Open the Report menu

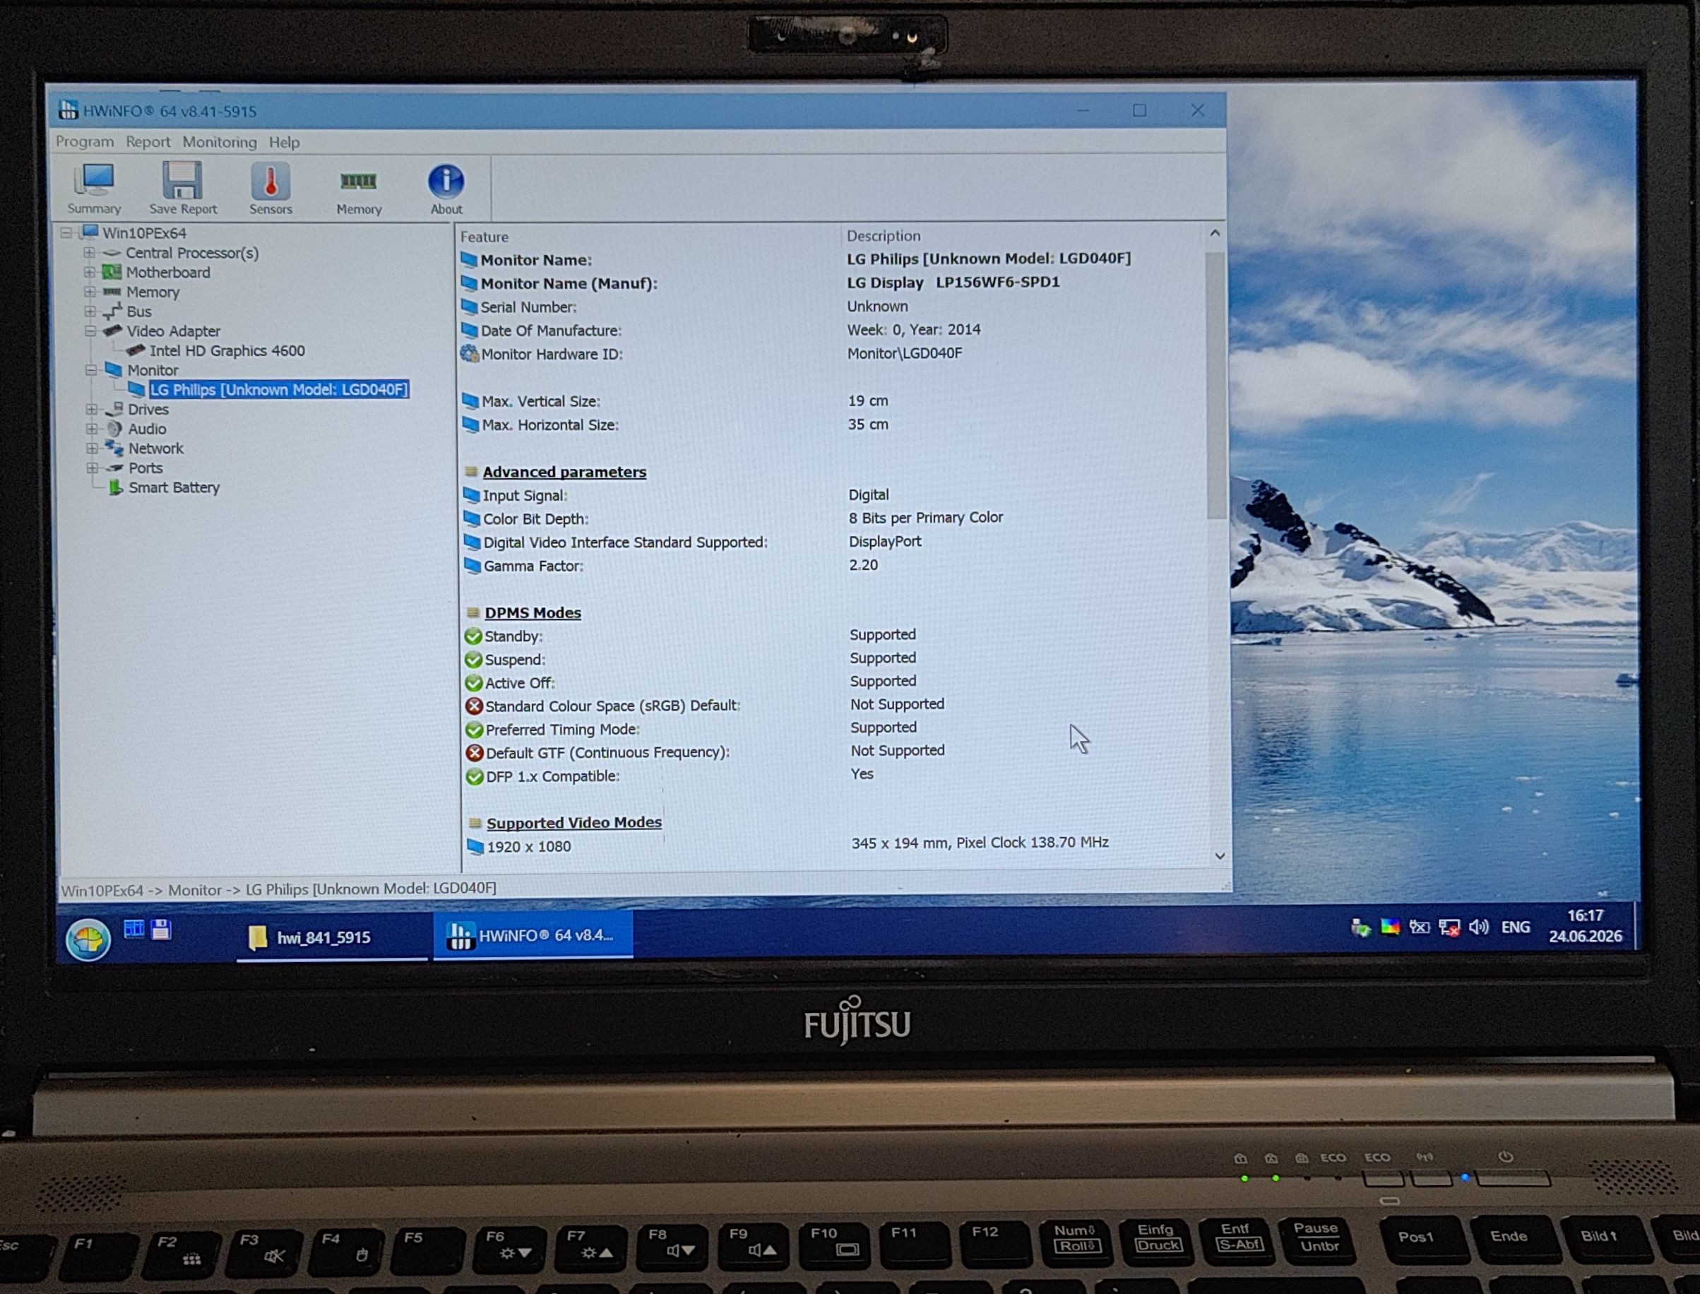[148, 142]
